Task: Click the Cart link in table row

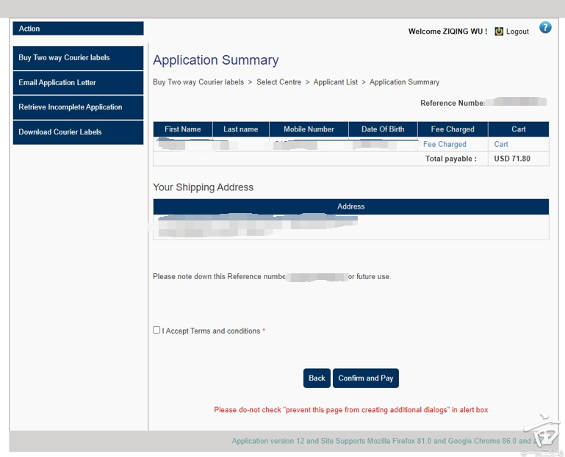Action: pos(501,145)
